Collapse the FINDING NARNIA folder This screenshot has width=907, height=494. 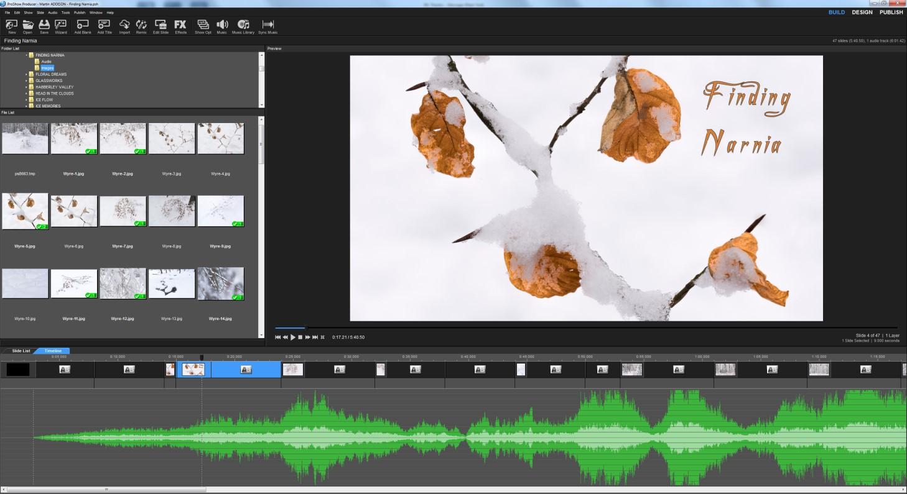click(x=27, y=55)
